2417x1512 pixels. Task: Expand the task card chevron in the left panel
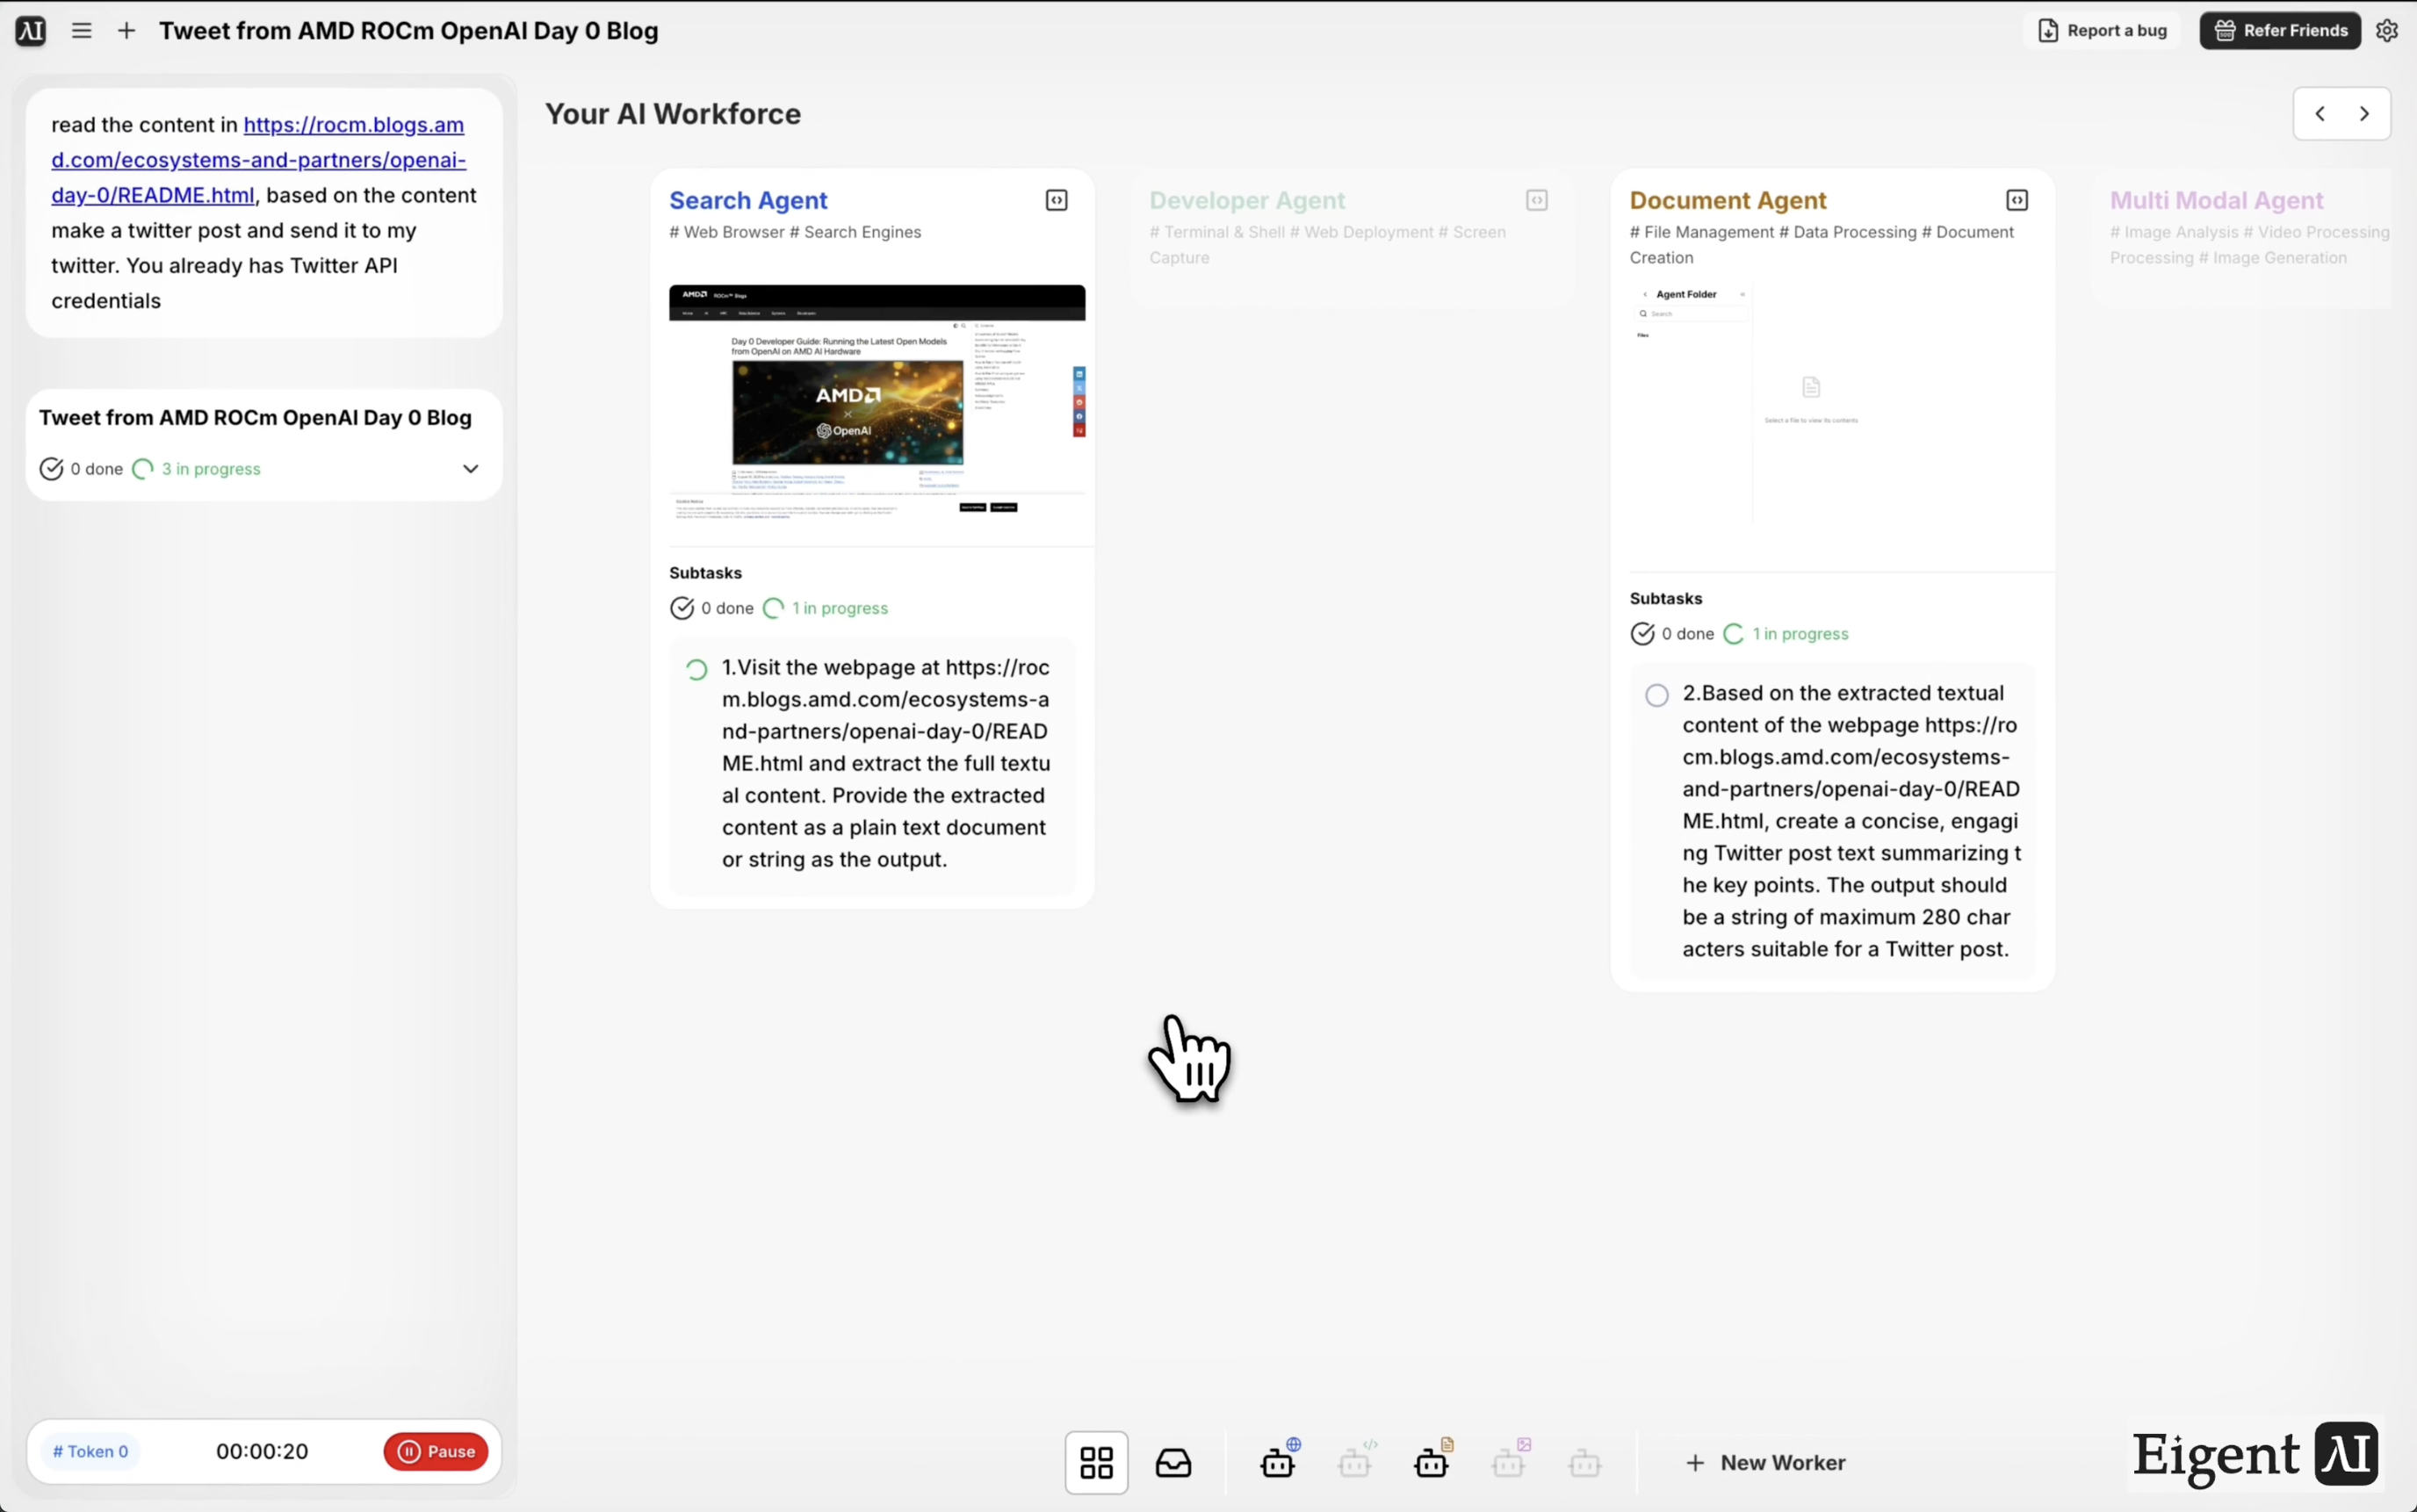[x=470, y=469]
